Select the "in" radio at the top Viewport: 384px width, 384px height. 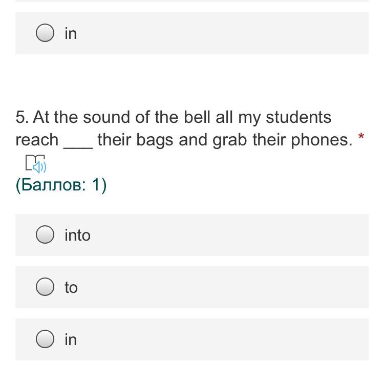(x=45, y=33)
